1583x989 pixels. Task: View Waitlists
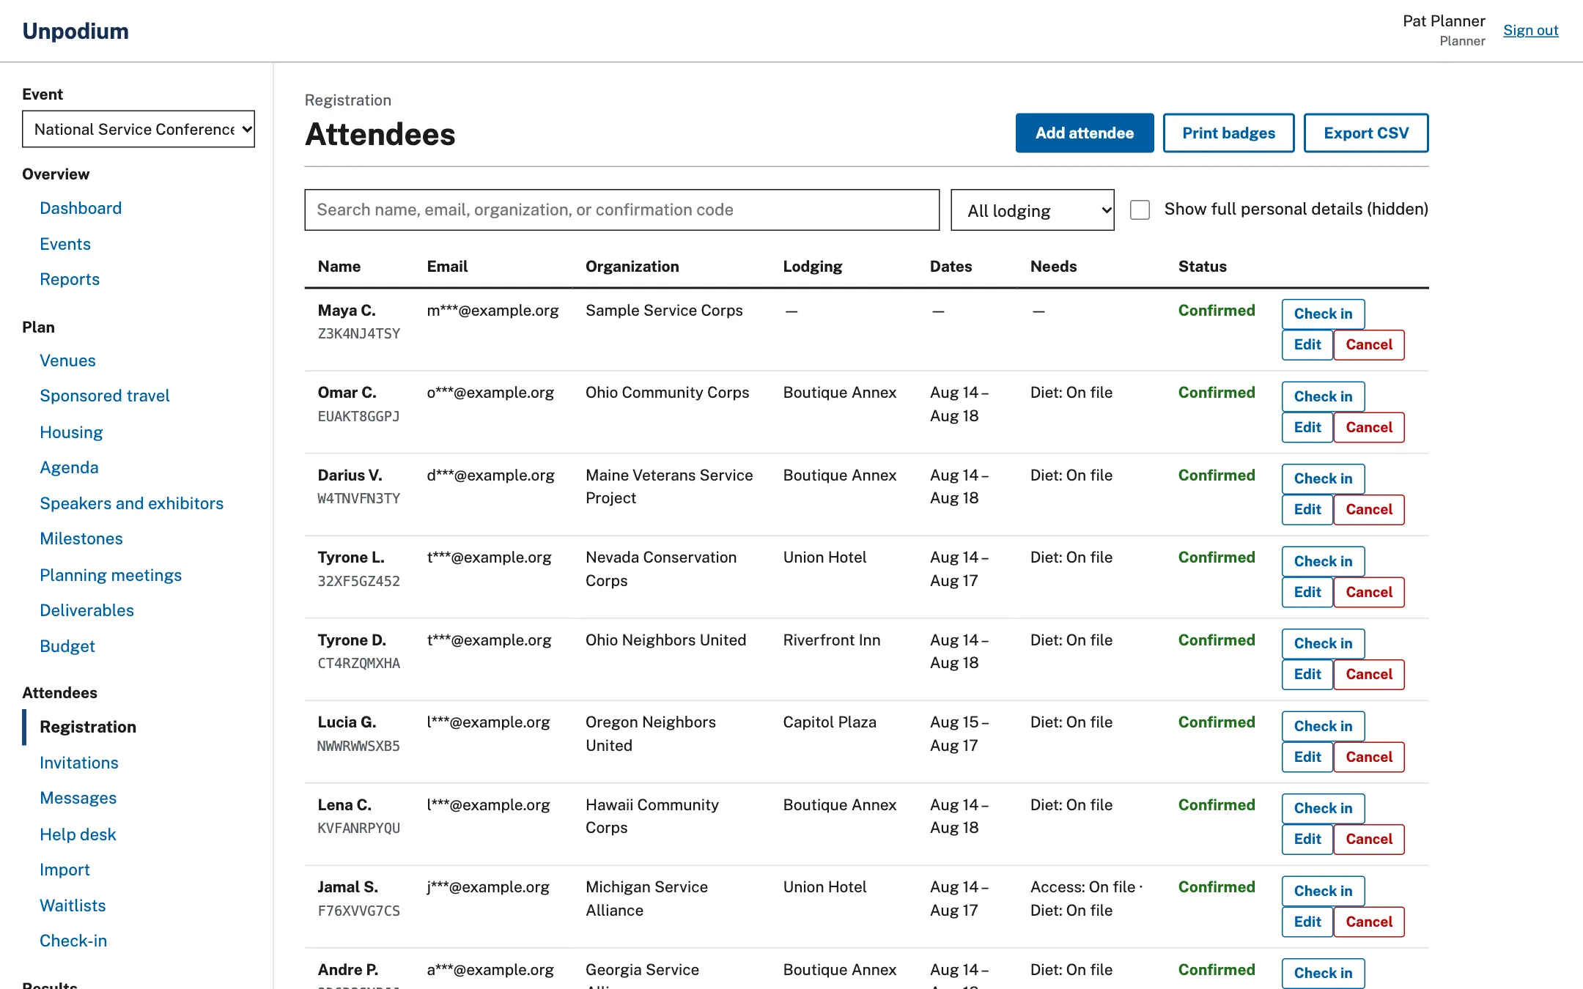73,905
